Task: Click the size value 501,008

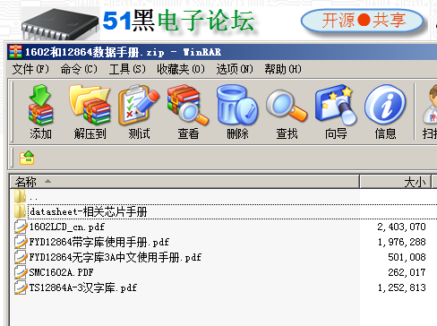Action: click(x=407, y=257)
